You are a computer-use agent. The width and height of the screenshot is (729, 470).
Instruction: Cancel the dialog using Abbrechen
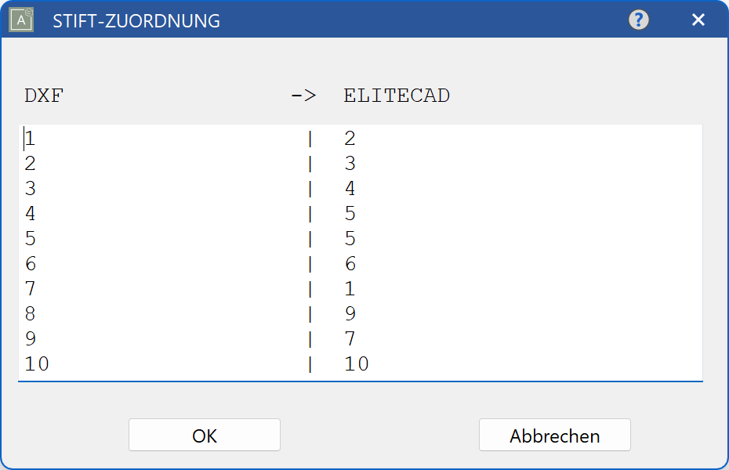[554, 435]
